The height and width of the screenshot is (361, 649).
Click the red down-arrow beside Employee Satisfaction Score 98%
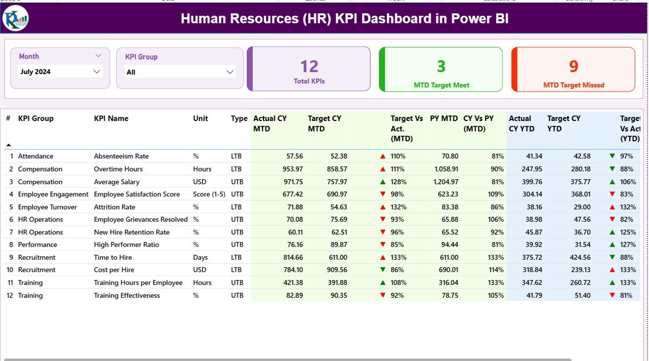click(382, 194)
